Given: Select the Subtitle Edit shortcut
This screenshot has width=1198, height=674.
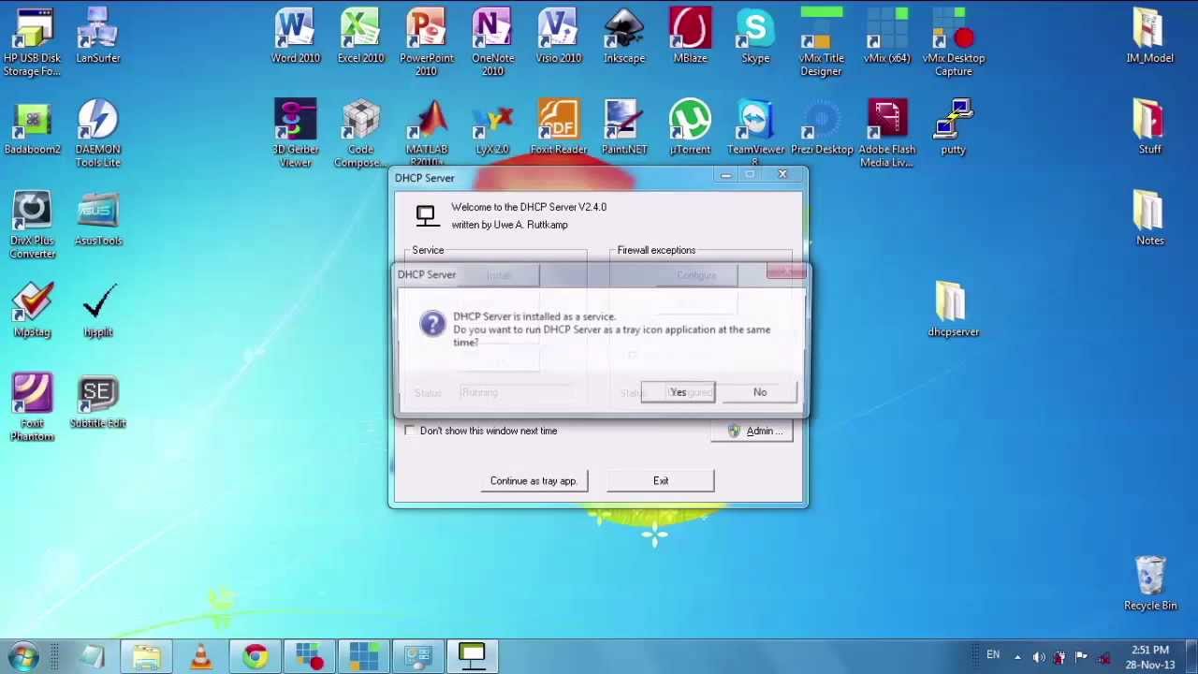Looking at the screenshot, I should click(x=98, y=401).
